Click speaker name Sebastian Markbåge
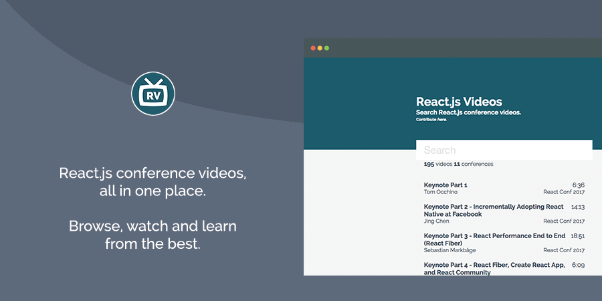The height and width of the screenshot is (301, 602). point(449,250)
